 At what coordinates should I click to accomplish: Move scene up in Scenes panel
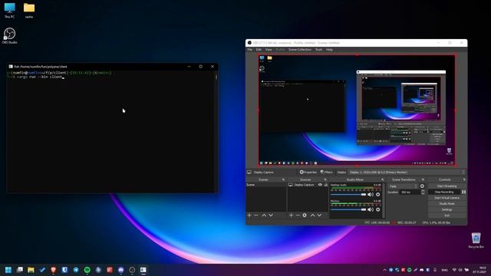click(x=264, y=215)
